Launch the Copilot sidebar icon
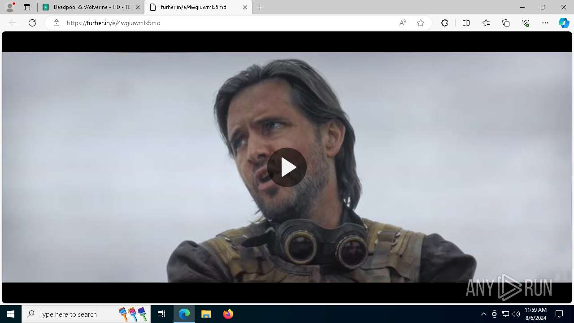The image size is (574, 323). (x=564, y=23)
